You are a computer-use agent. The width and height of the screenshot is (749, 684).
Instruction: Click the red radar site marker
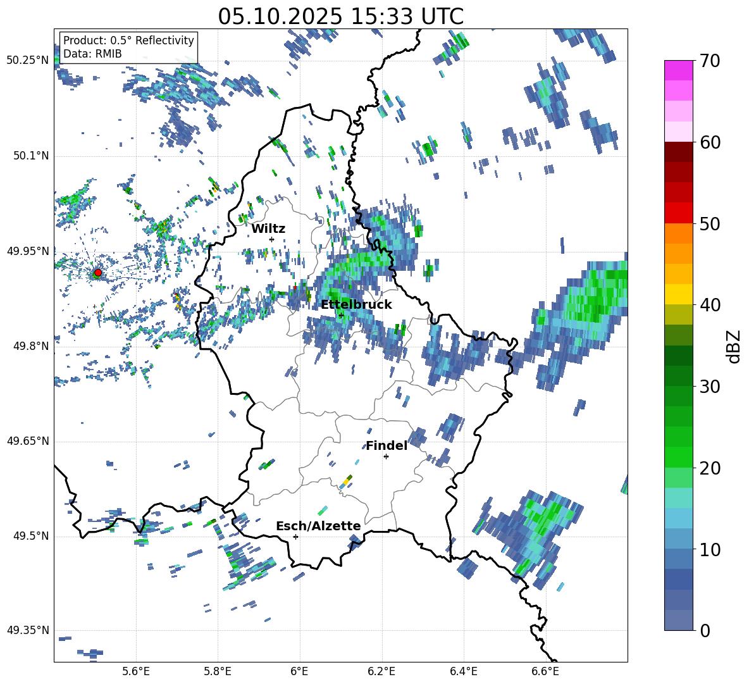click(x=97, y=273)
